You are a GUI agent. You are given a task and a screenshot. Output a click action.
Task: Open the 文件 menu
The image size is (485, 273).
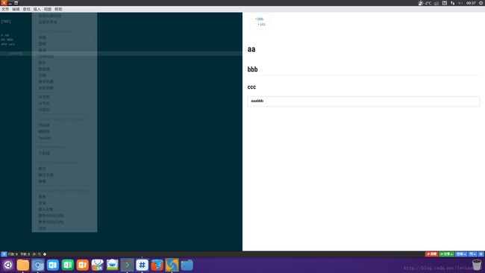(x=5, y=9)
